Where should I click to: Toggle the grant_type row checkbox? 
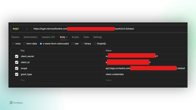[17, 74]
